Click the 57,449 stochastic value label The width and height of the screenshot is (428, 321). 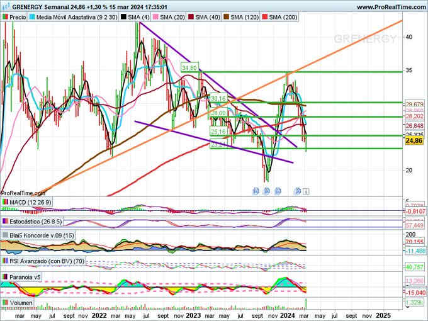414,225
